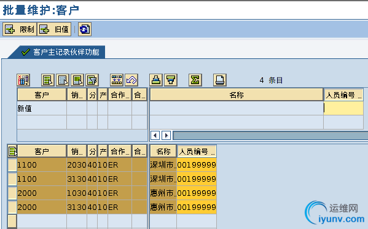The width and height of the screenshot is (368, 229).
Task: Click the horizontal scrollbar track of new values grid
Action: click(270, 136)
